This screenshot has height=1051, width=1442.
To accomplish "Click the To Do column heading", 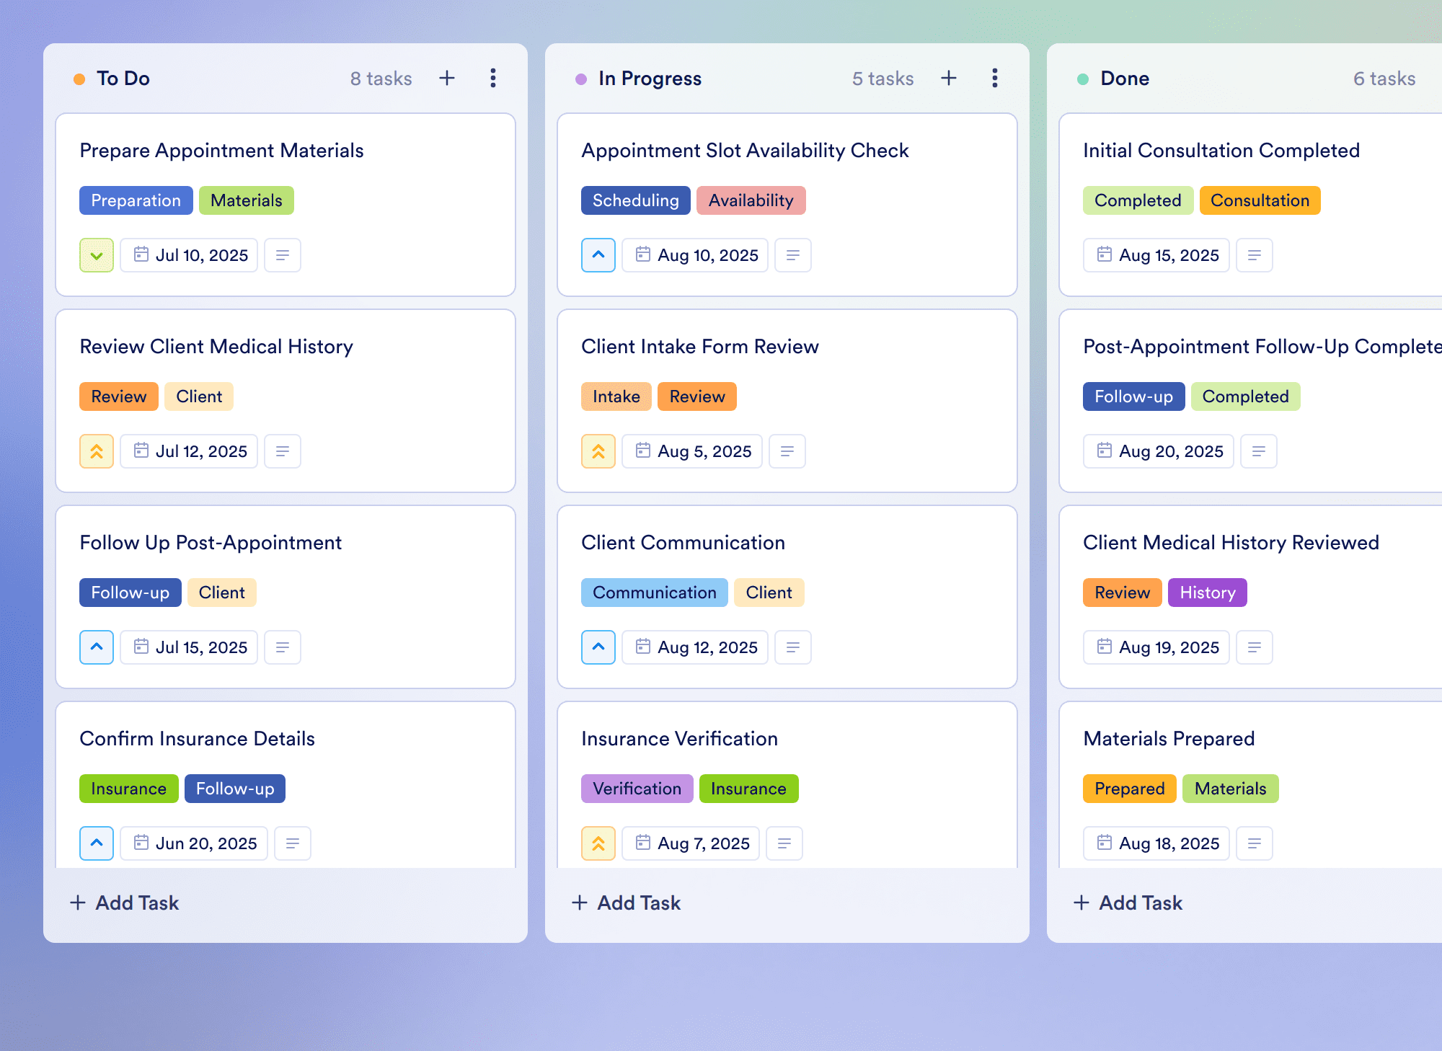I will pos(123,78).
